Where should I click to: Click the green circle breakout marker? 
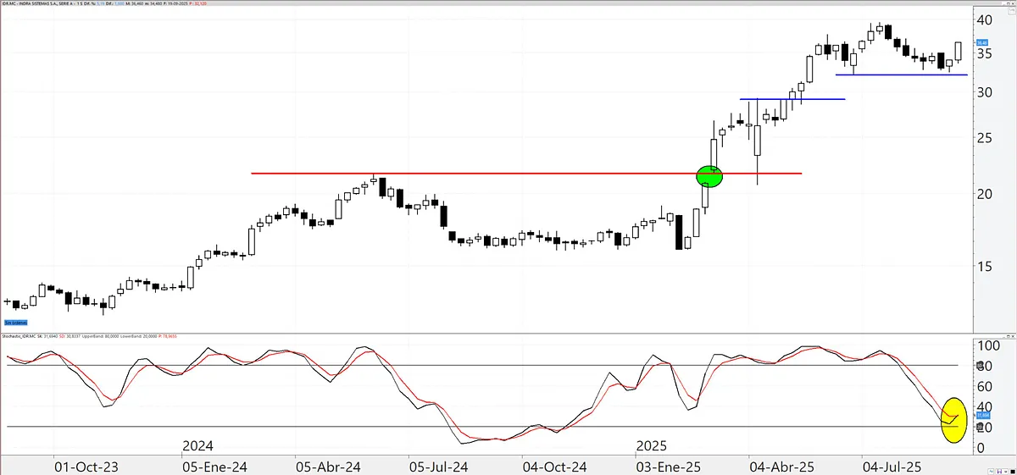point(710,175)
